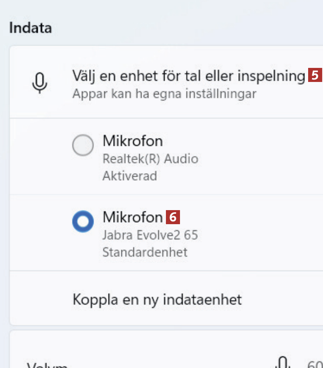Click the red number 6 badge

(173, 217)
